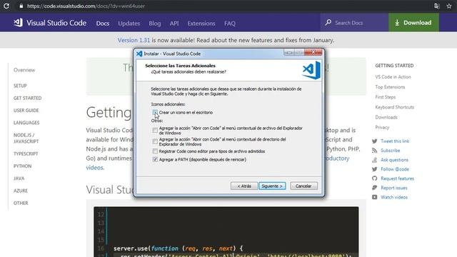Click the 'Cancelar' button in installer
This screenshot has height=257, width=457.
coord(303,186)
